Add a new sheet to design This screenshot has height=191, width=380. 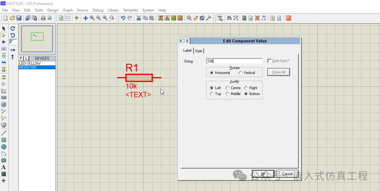[x=251, y=18]
